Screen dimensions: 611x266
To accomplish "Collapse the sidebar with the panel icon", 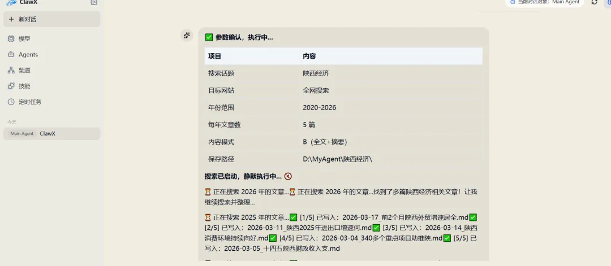I will [x=93, y=2].
